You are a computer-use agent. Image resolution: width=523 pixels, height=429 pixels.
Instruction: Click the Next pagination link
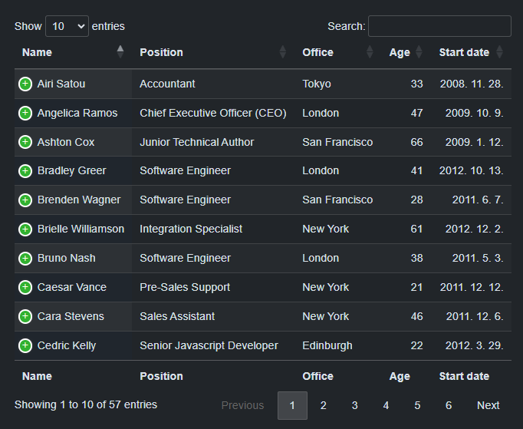(x=488, y=405)
